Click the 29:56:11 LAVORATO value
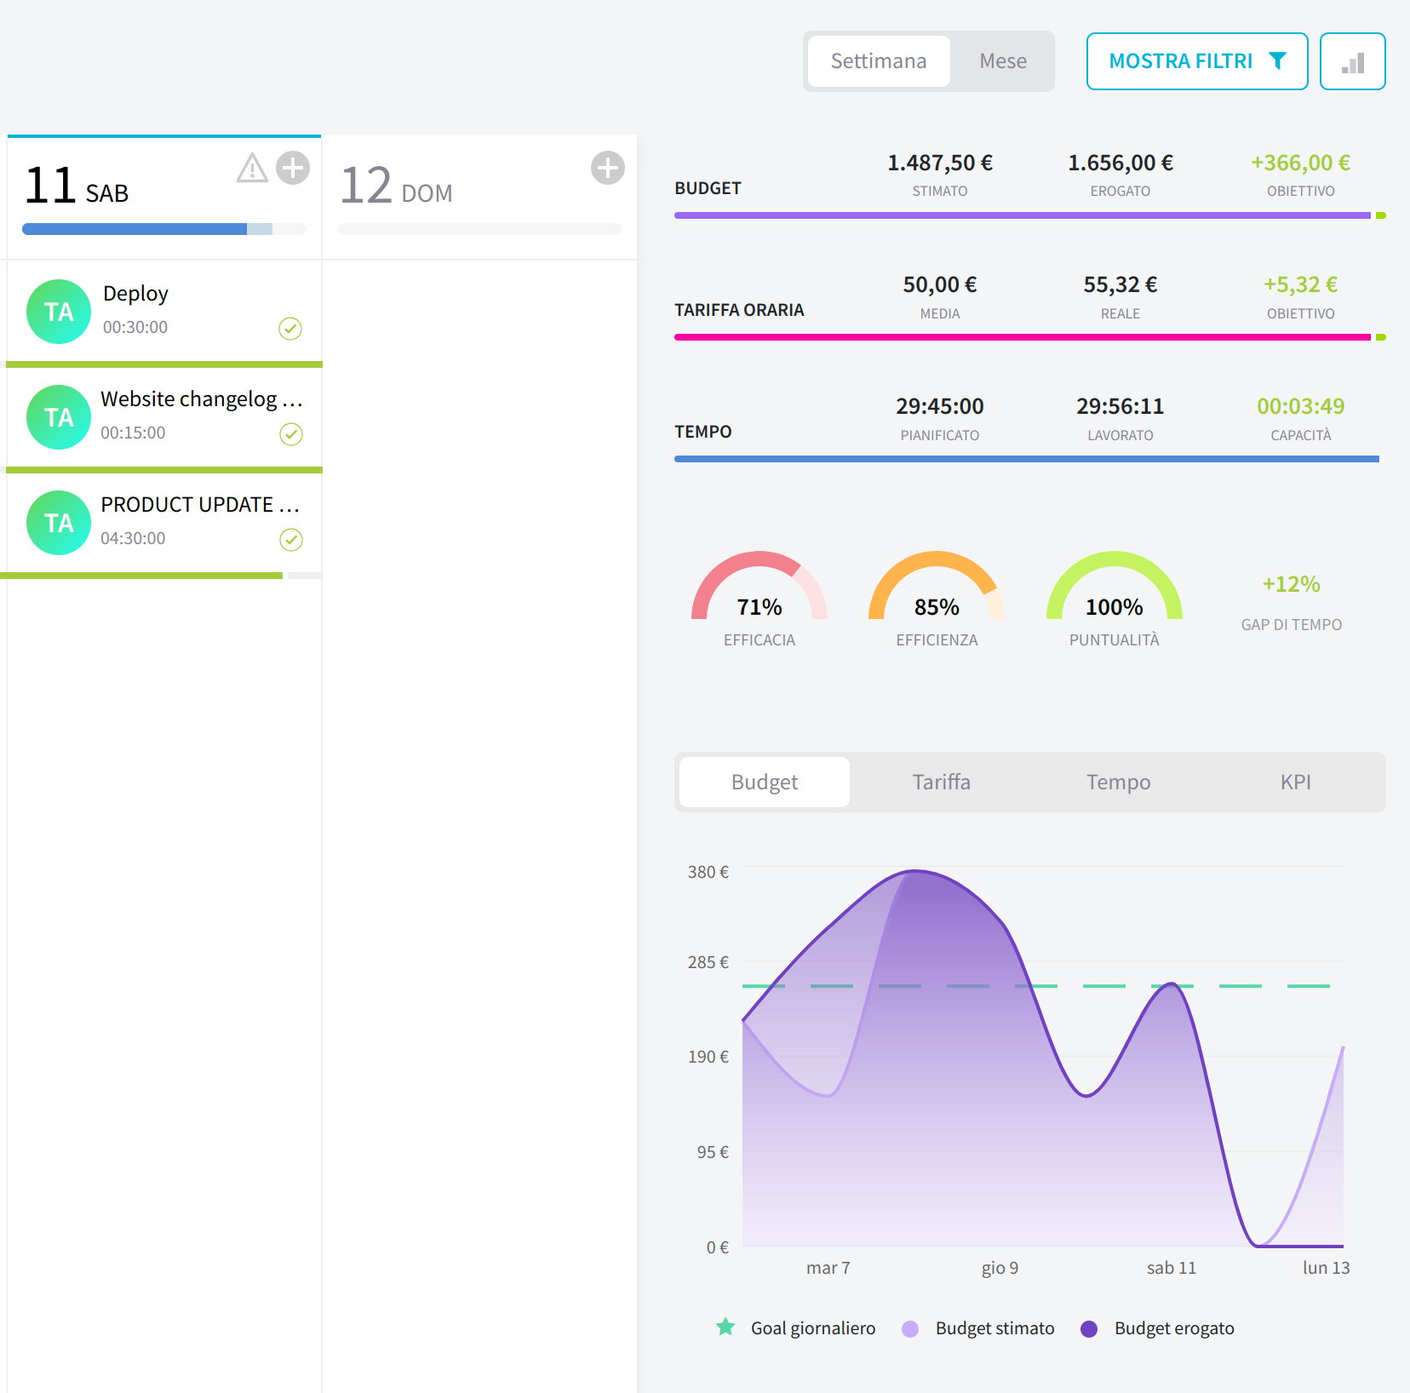 pyautogui.click(x=1121, y=406)
